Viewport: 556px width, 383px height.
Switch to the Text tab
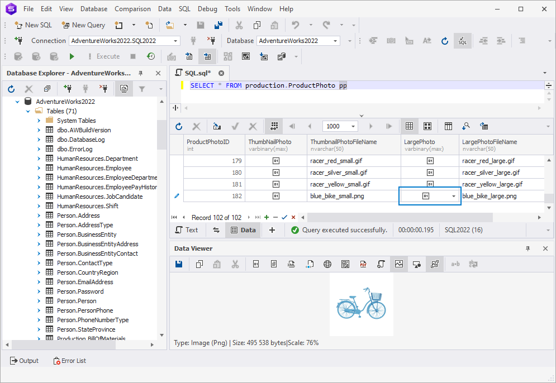point(187,230)
